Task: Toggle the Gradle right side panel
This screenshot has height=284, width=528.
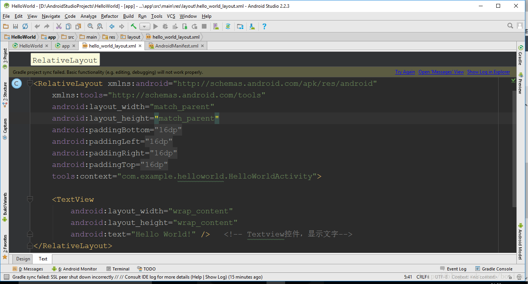Action: pyautogui.click(x=520, y=56)
